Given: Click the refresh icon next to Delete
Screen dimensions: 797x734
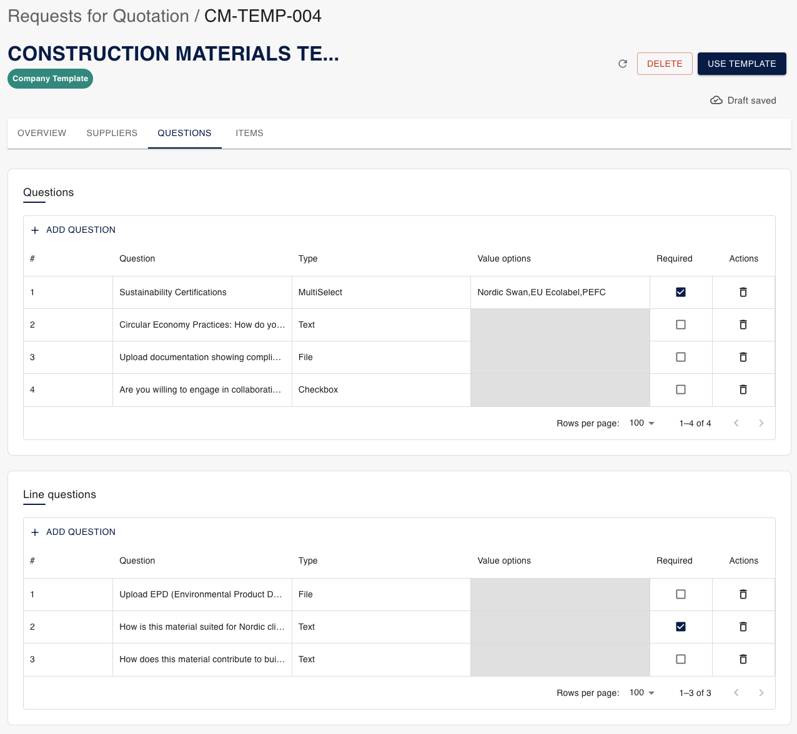Looking at the screenshot, I should coord(623,64).
